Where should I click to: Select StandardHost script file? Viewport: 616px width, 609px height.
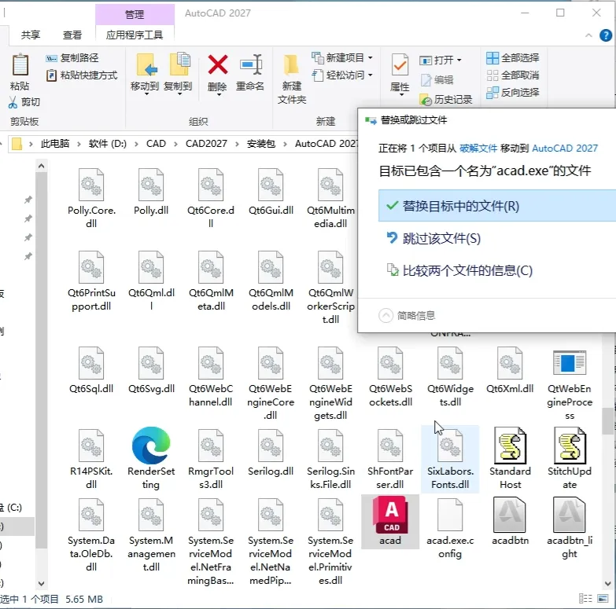tap(510, 458)
